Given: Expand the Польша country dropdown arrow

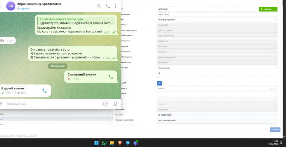Looking at the screenshot, I should (275, 89).
